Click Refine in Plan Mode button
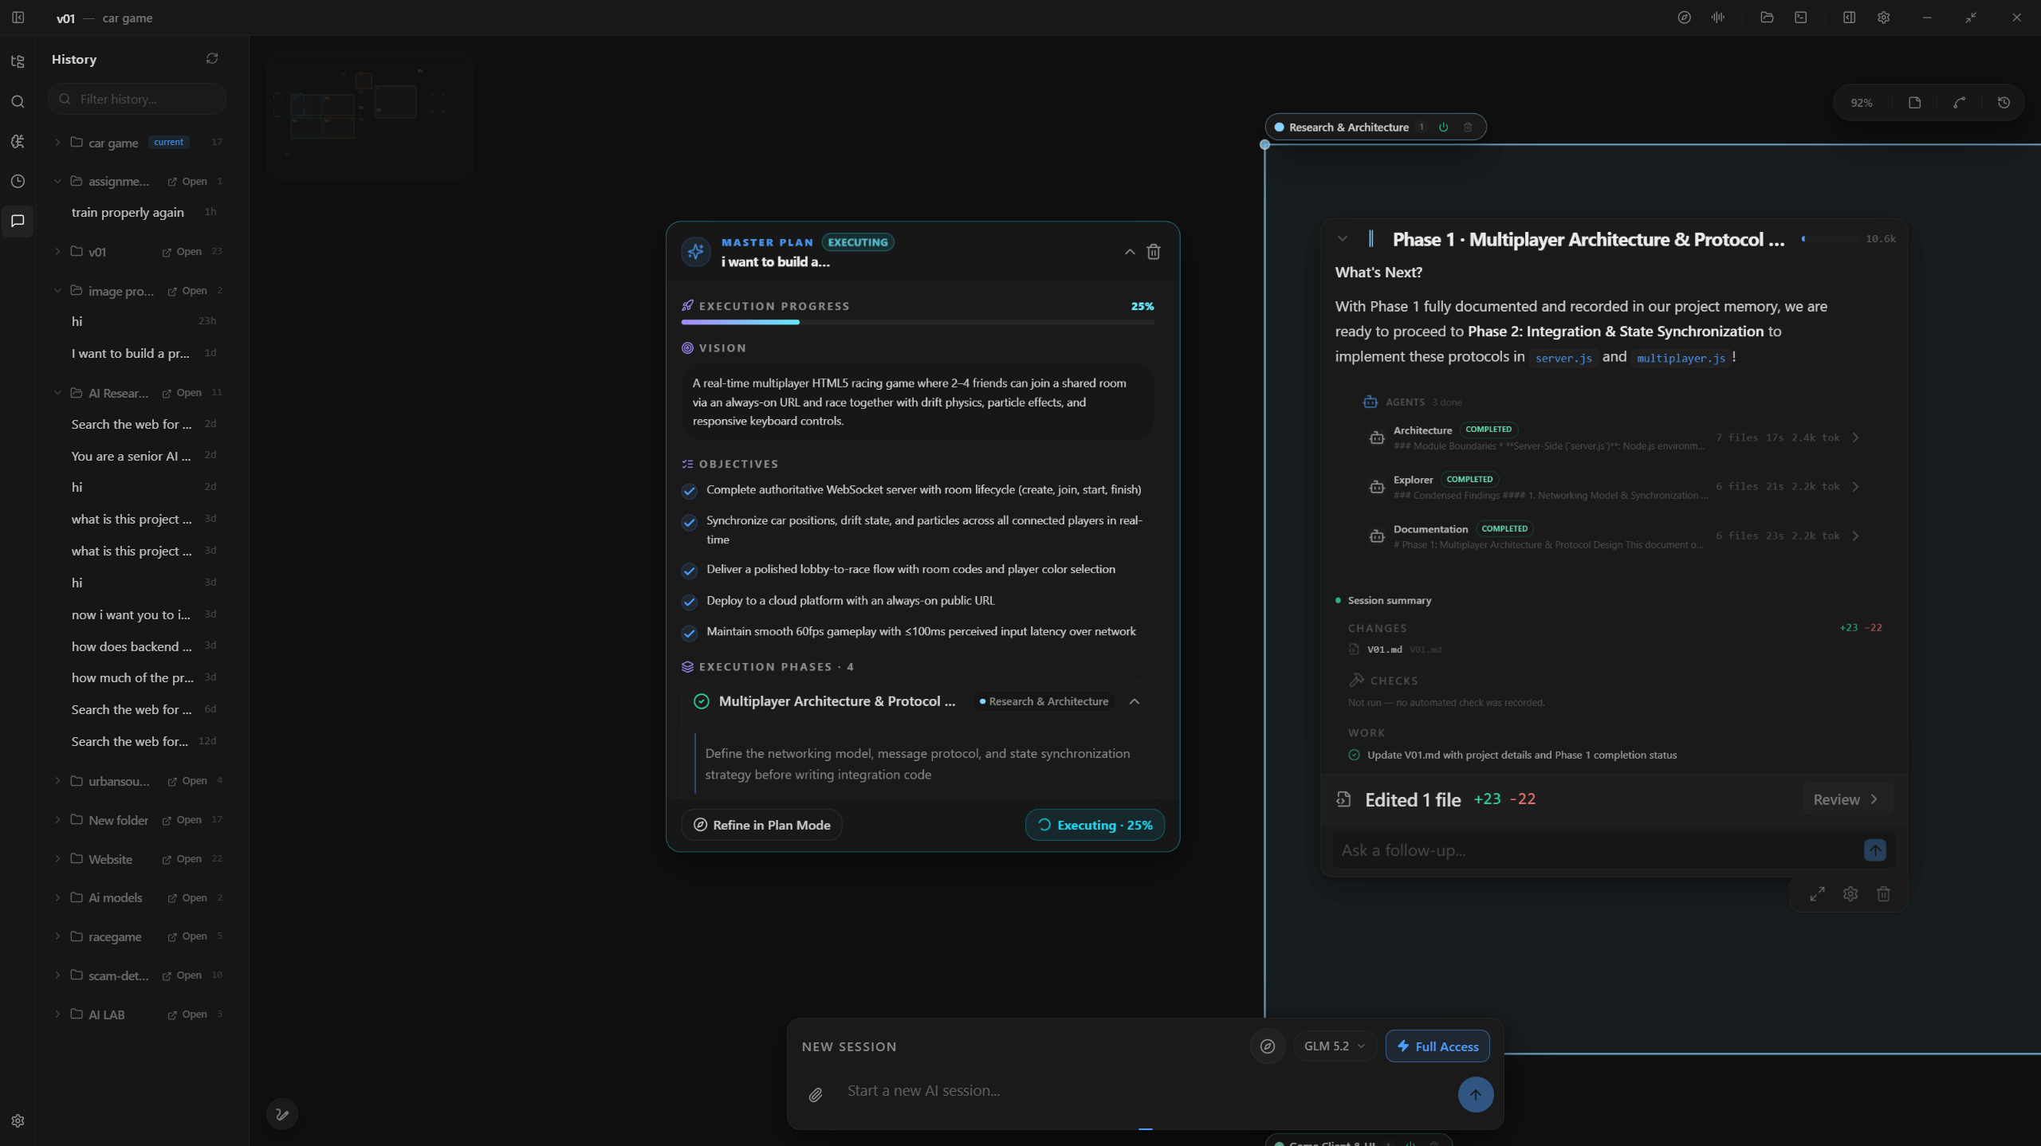Image resolution: width=2041 pixels, height=1146 pixels. click(761, 825)
